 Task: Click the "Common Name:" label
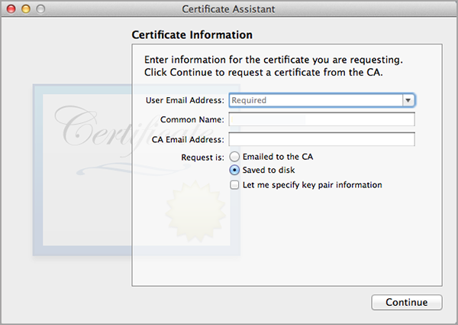click(192, 120)
